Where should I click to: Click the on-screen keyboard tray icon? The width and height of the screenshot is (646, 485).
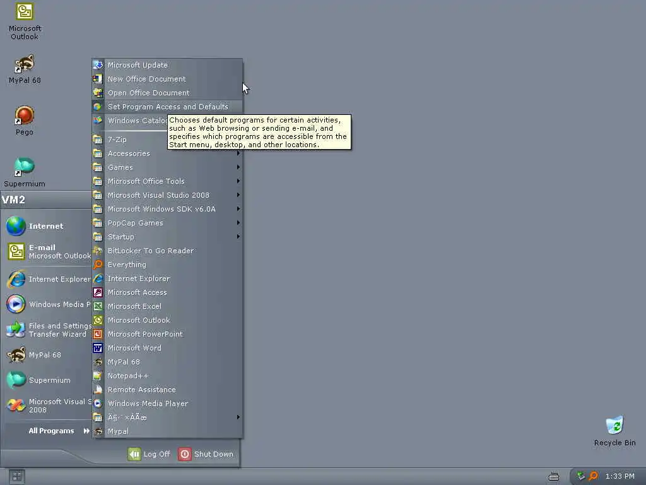tap(554, 477)
